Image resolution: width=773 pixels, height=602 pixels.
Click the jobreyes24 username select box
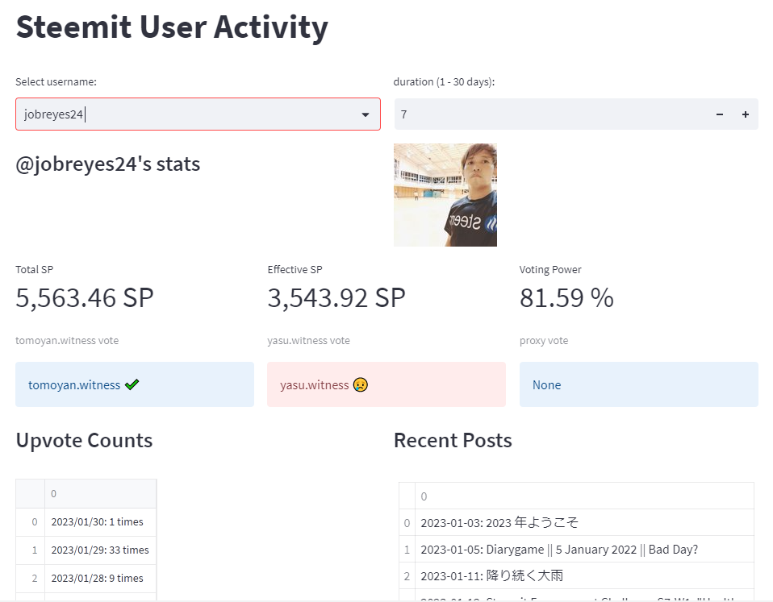186,114
